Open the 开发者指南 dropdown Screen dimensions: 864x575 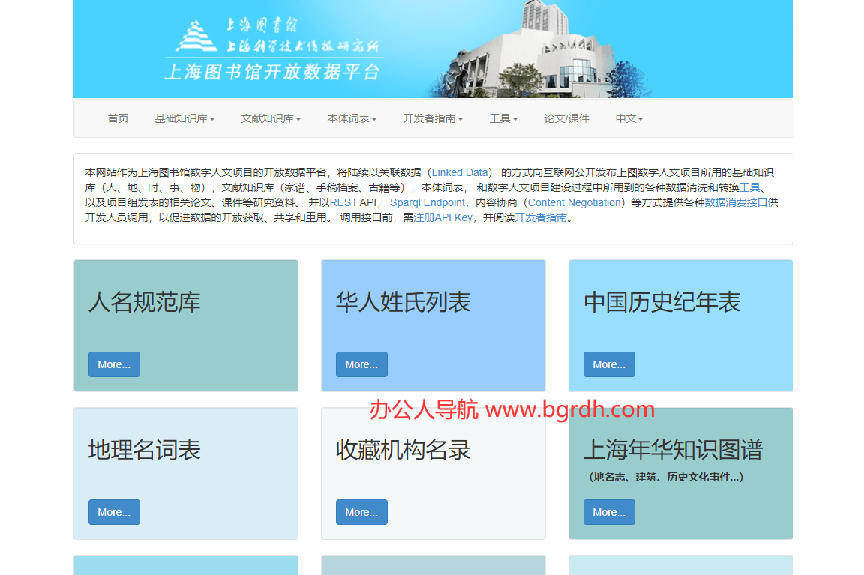point(433,118)
